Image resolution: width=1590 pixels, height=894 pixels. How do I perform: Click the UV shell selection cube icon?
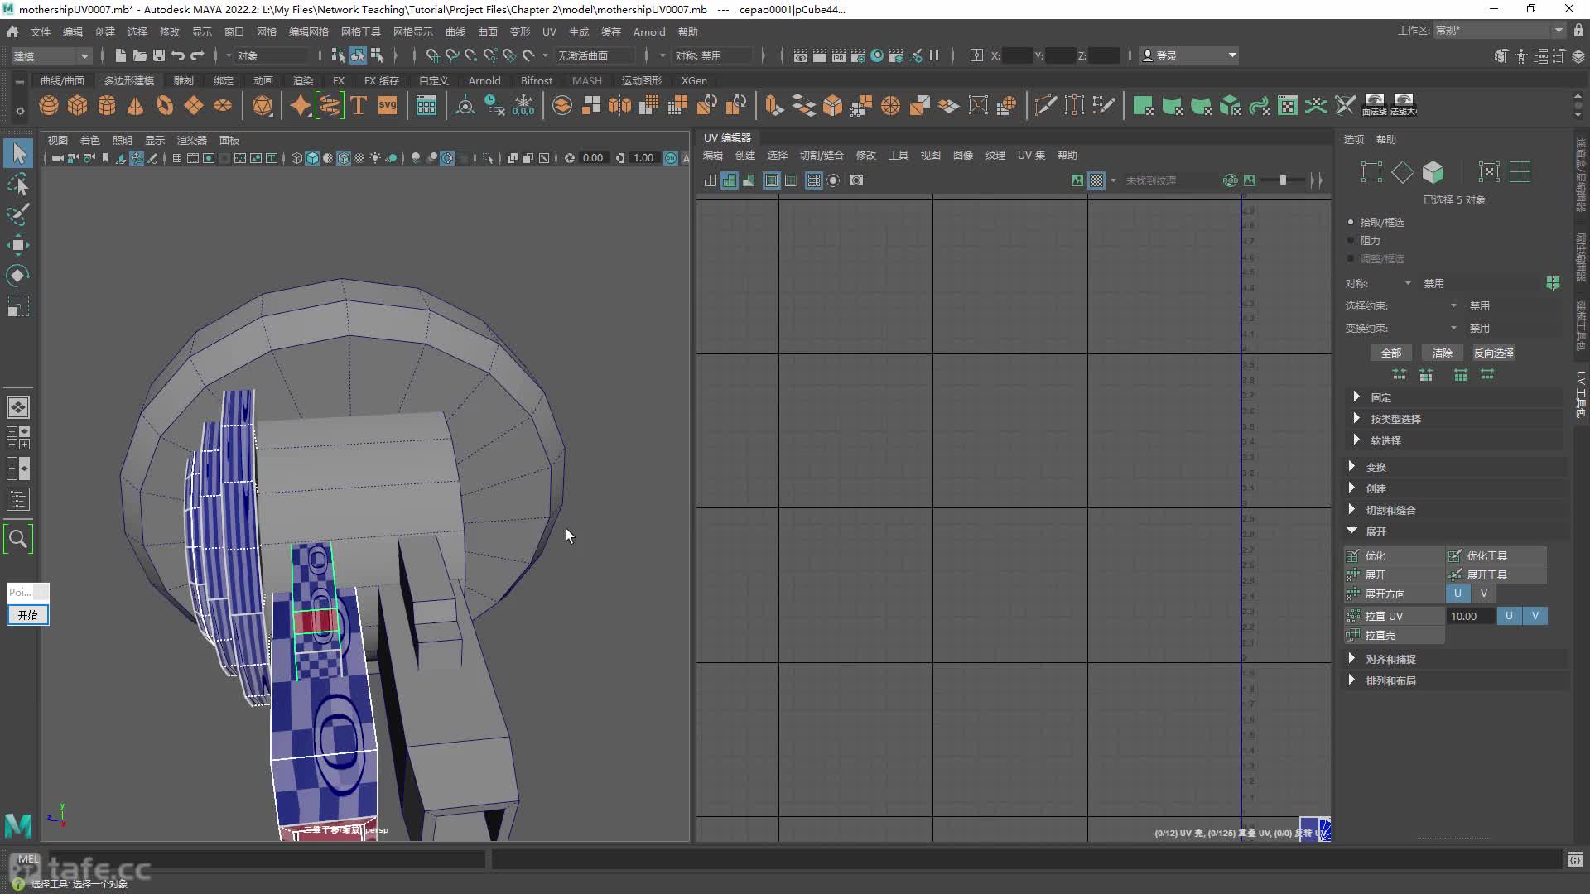pos(1433,172)
